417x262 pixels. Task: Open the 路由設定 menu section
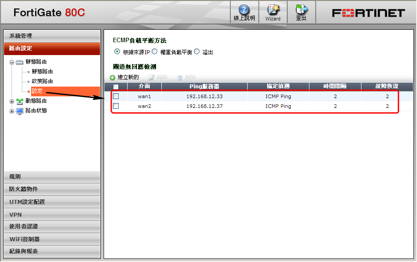coord(52,48)
